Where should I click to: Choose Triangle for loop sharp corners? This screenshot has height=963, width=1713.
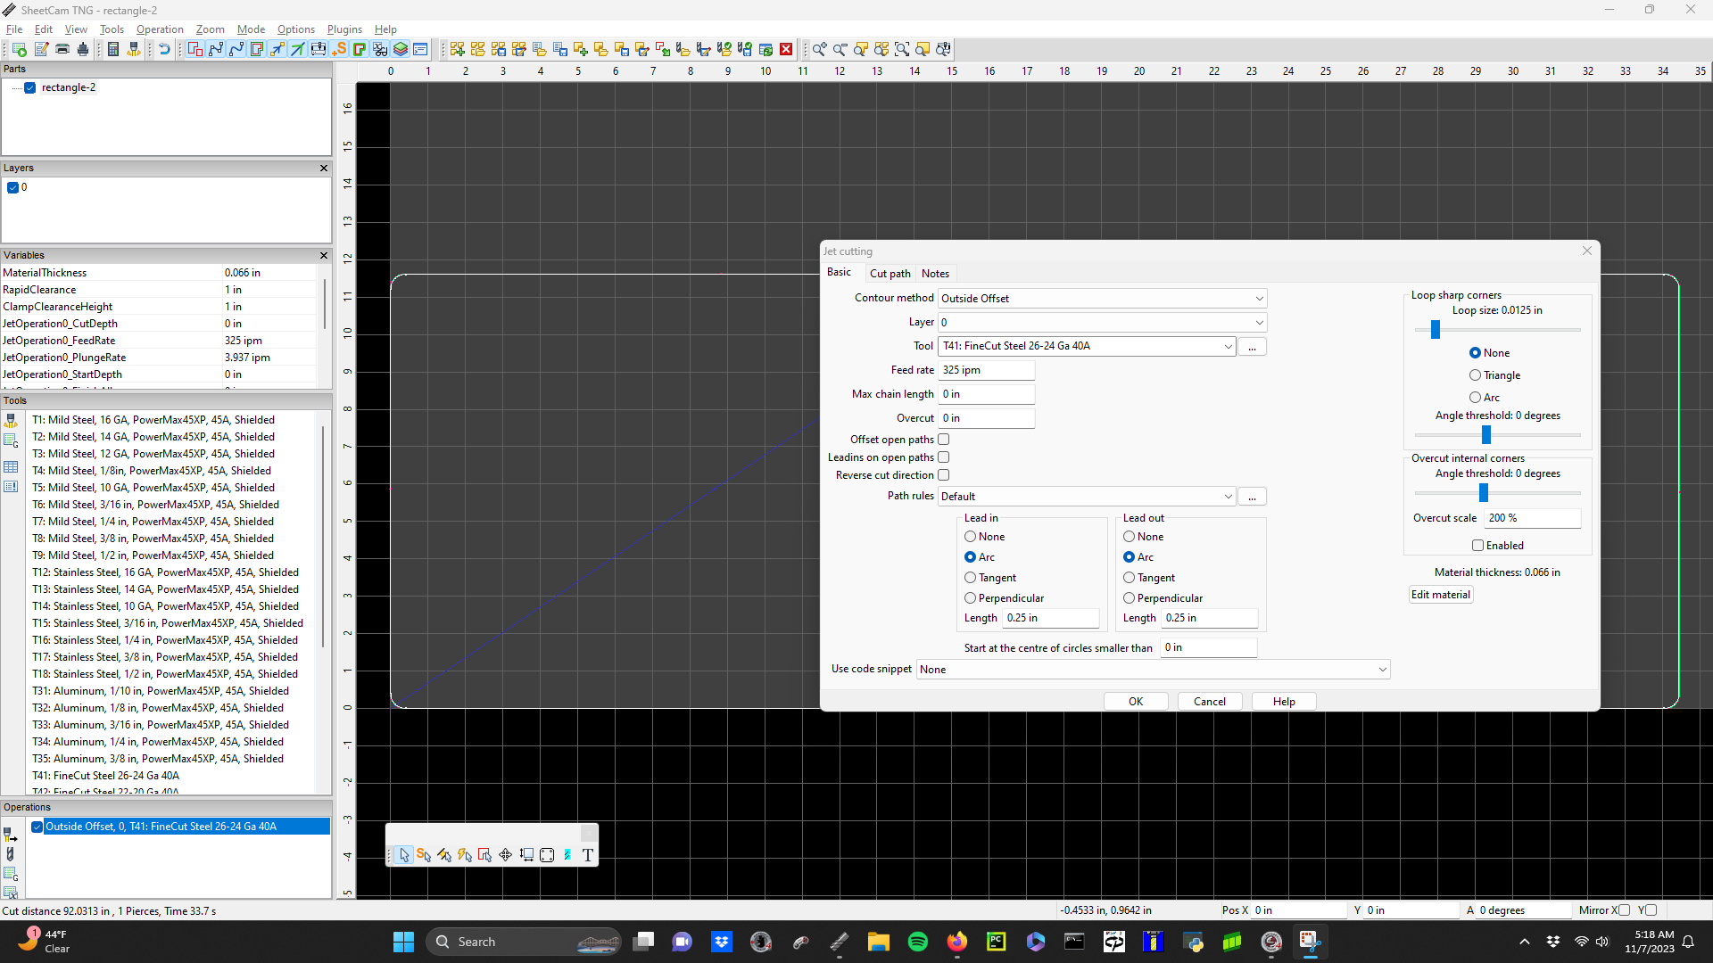pos(1475,375)
